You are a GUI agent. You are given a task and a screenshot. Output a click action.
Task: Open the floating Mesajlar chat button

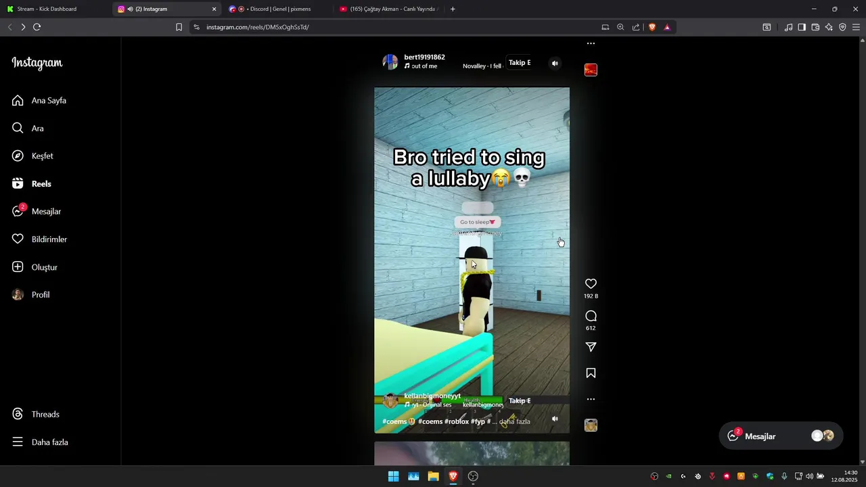[781, 436]
